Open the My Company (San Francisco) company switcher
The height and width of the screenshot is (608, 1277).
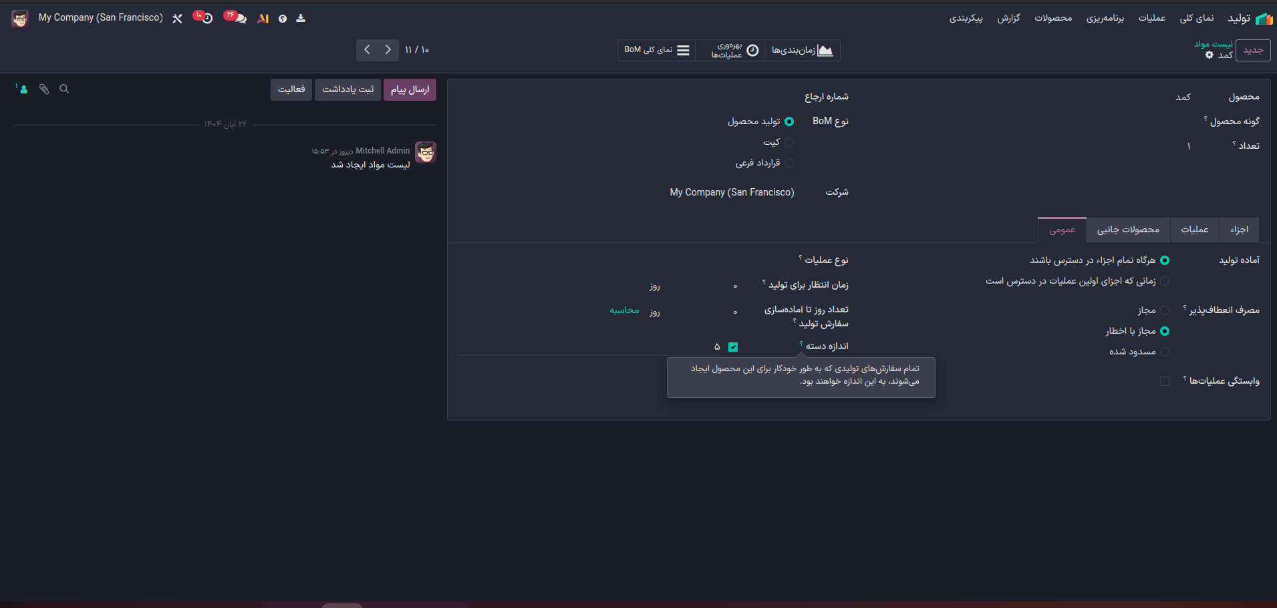[100, 18]
